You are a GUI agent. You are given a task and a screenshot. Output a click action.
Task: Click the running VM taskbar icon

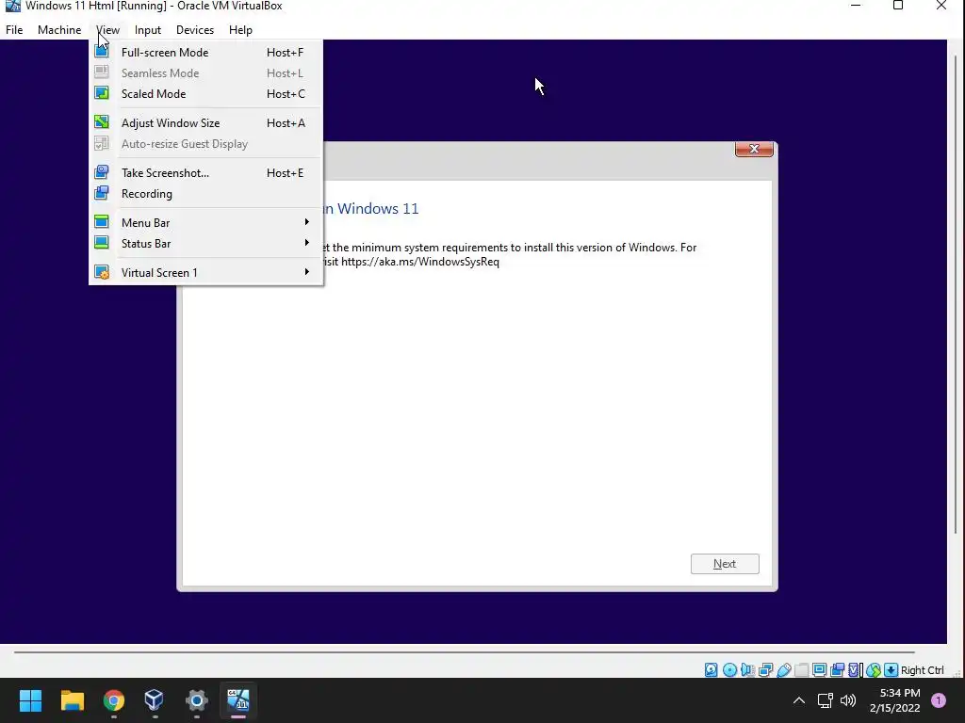click(x=238, y=699)
